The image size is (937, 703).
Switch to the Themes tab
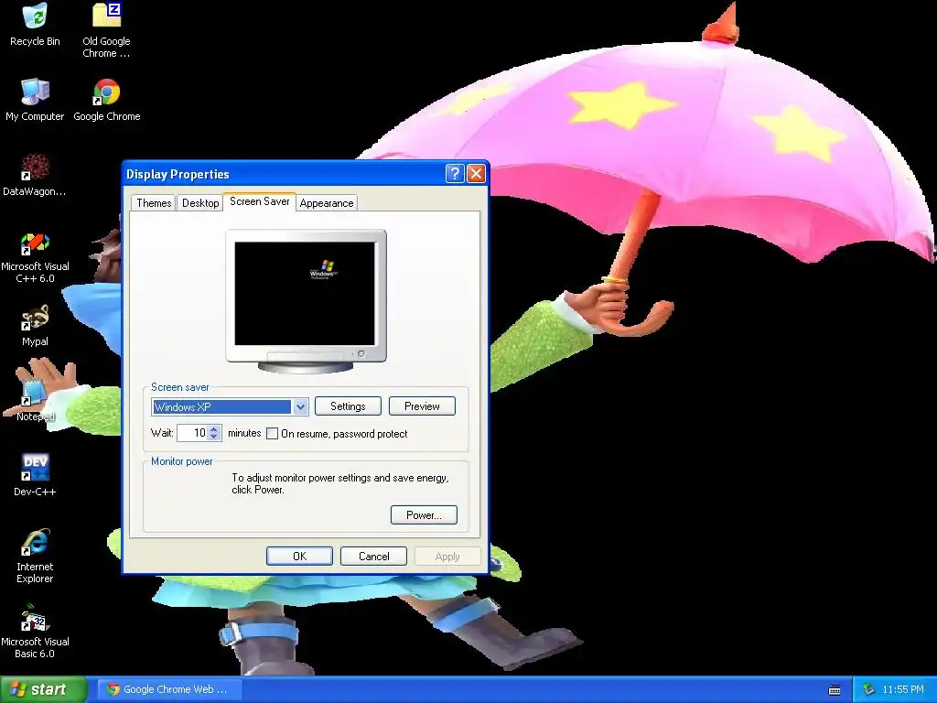click(154, 203)
